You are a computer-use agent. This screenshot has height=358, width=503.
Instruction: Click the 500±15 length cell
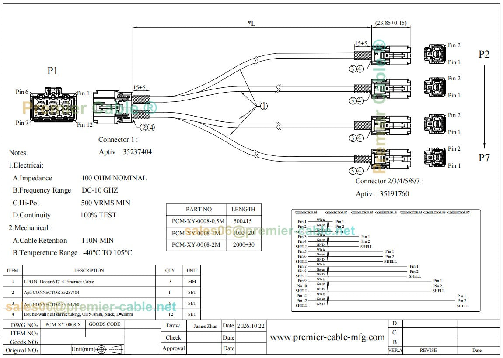coord(243,221)
